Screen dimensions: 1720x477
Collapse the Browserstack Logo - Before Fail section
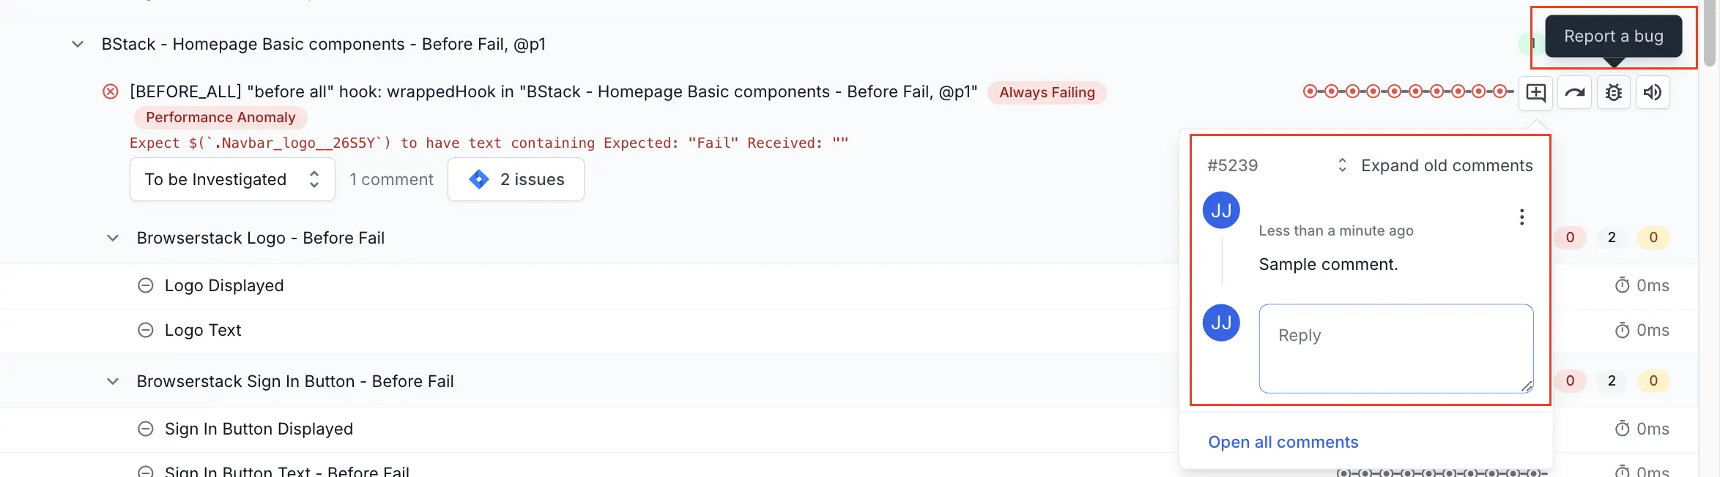113,238
